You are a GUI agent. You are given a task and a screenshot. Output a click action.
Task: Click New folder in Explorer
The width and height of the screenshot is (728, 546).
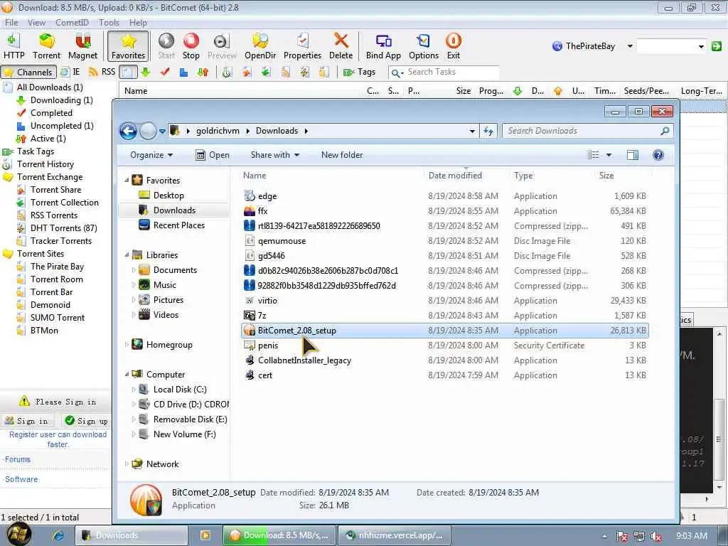tap(342, 155)
